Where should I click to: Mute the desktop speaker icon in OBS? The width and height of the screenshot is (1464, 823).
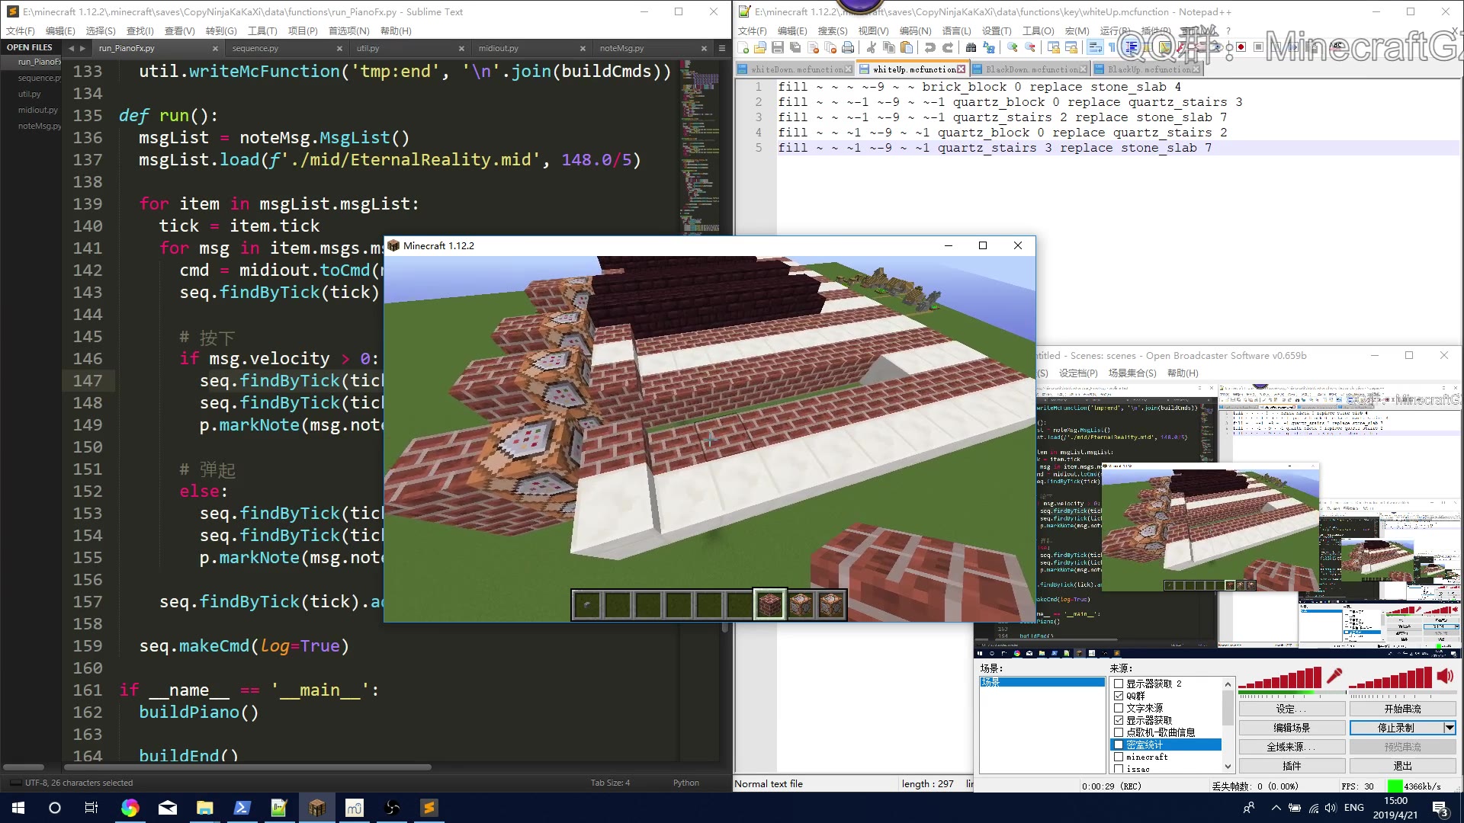(x=1445, y=677)
